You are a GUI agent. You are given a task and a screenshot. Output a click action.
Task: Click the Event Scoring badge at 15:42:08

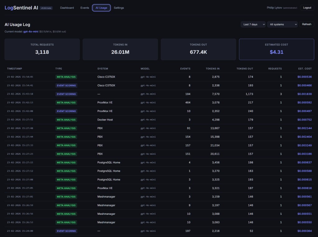point(66,111)
